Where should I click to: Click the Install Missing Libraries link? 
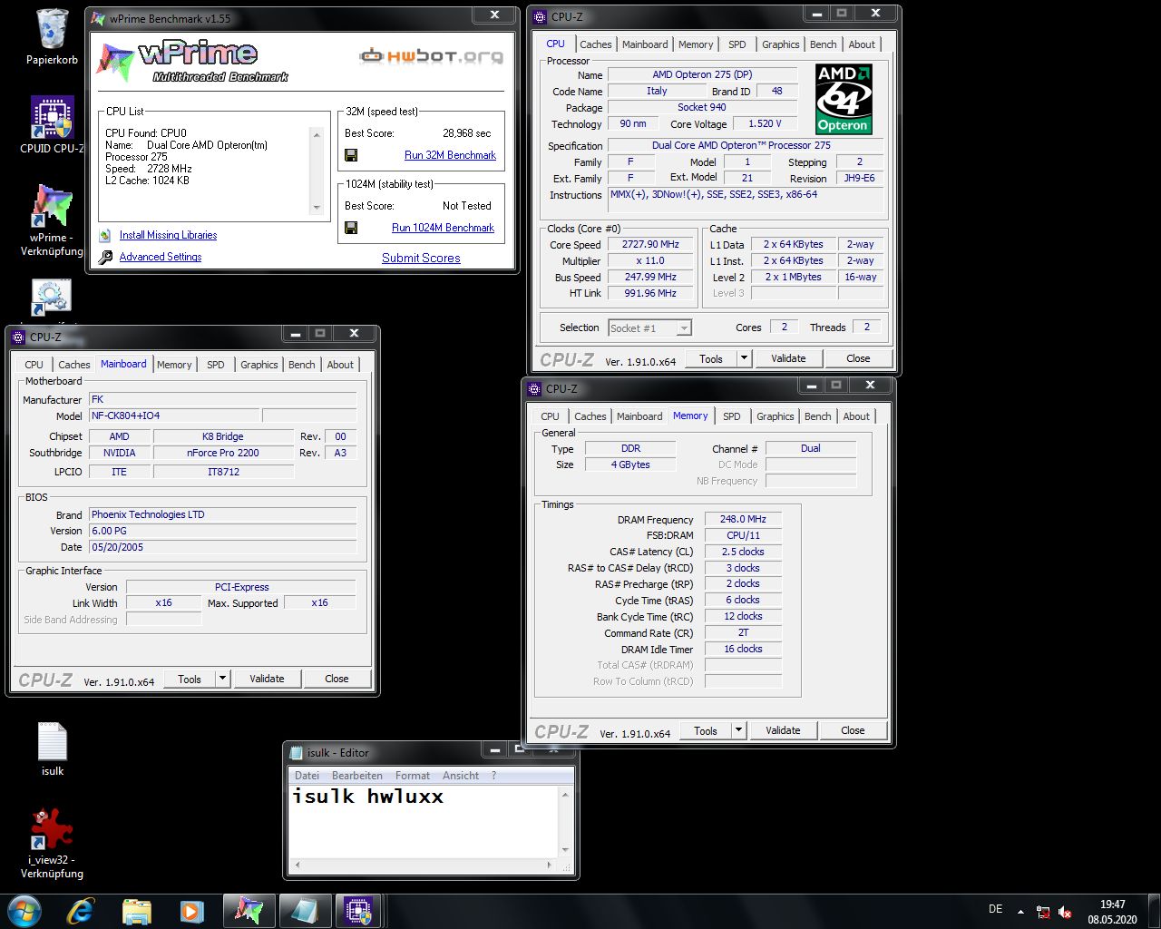(169, 235)
